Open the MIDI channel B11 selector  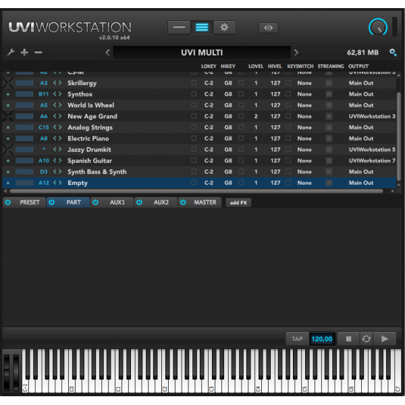44,94
